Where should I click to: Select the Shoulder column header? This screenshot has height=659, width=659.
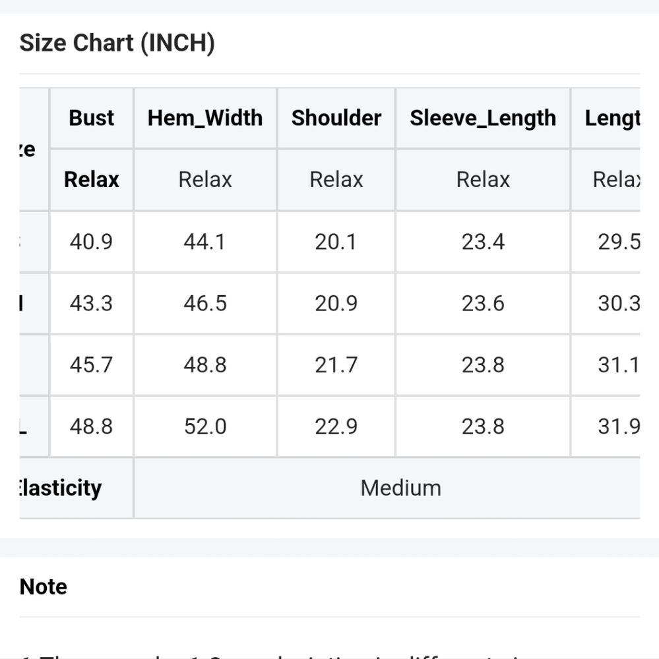click(336, 118)
